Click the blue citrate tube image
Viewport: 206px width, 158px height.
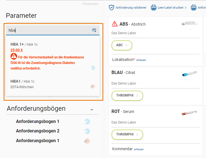pos(189,74)
